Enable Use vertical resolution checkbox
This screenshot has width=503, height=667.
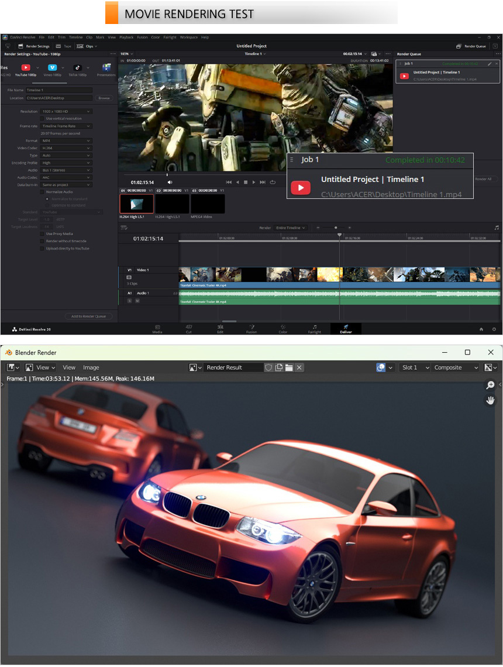click(x=42, y=118)
